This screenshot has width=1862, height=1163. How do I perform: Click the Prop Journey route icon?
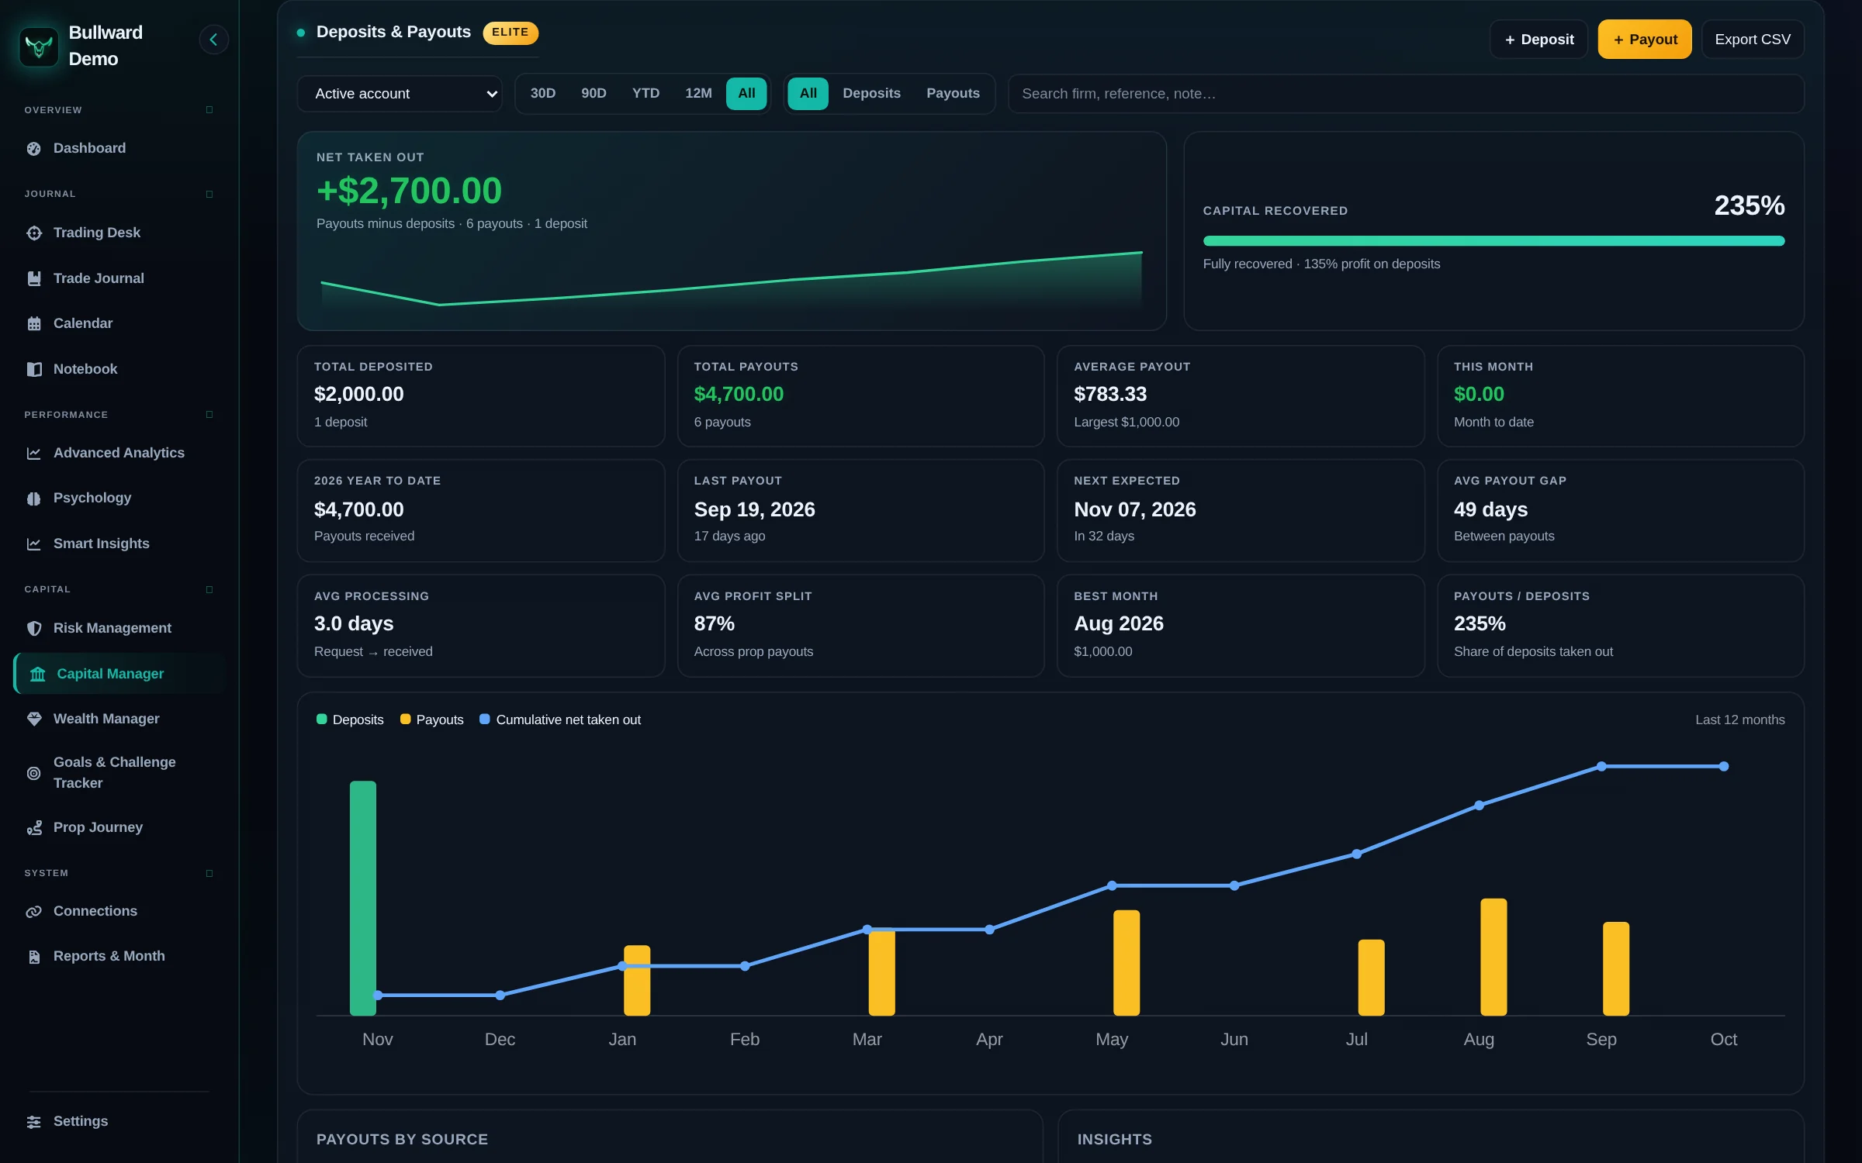(x=34, y=828)
